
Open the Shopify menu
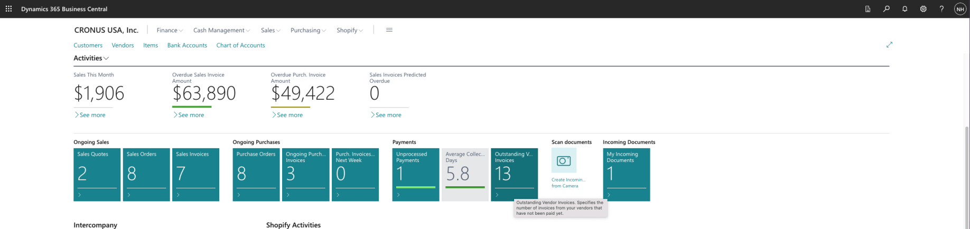[x=349, y=30]
